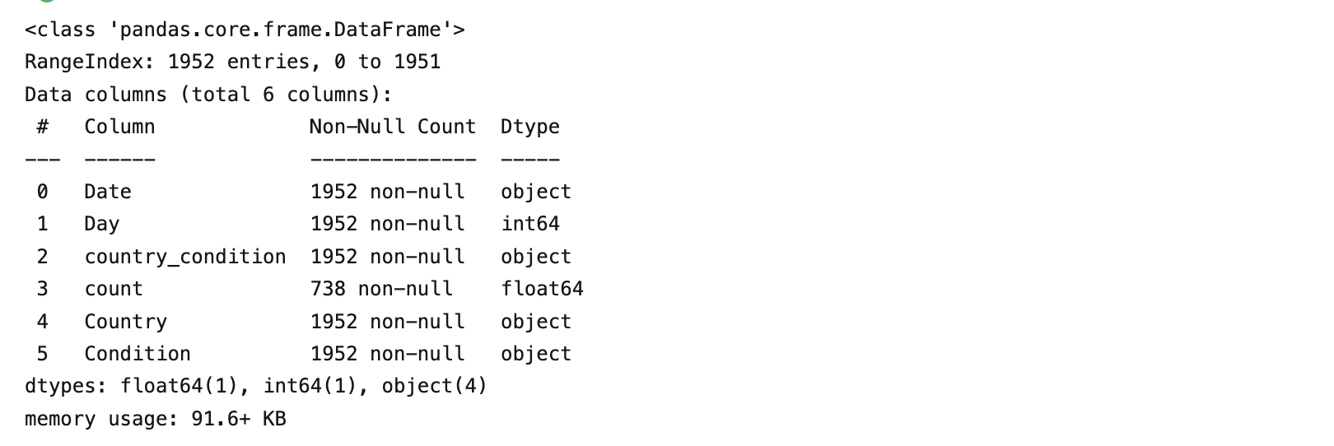
Task: Click the 'Date' column name
Action: coord(107,192)
